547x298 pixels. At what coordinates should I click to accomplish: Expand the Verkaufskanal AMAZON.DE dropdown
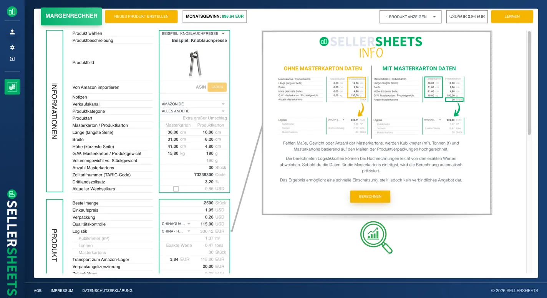pos(194,104)
